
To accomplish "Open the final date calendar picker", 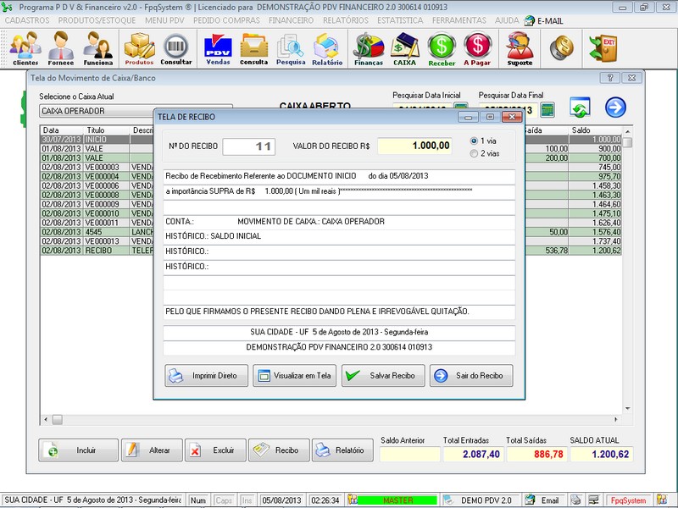I will pyautogui.click(x=547, y=110).
